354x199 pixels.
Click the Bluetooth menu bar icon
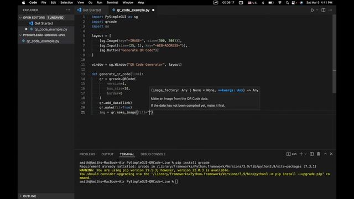coord(263,3)
